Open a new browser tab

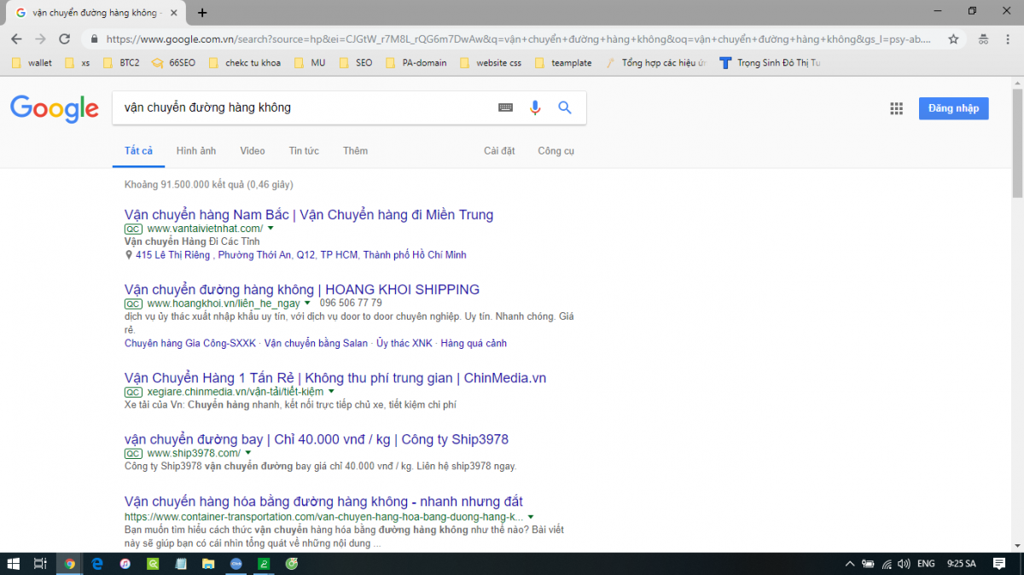pos(202,13)
